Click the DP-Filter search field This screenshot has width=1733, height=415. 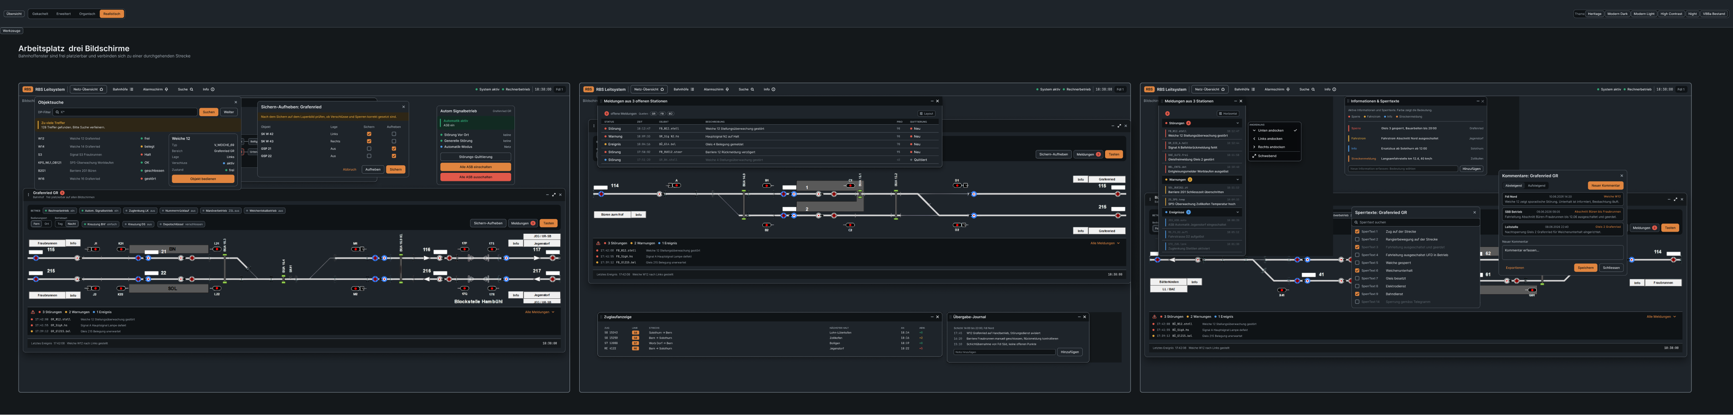click(125, 112)
